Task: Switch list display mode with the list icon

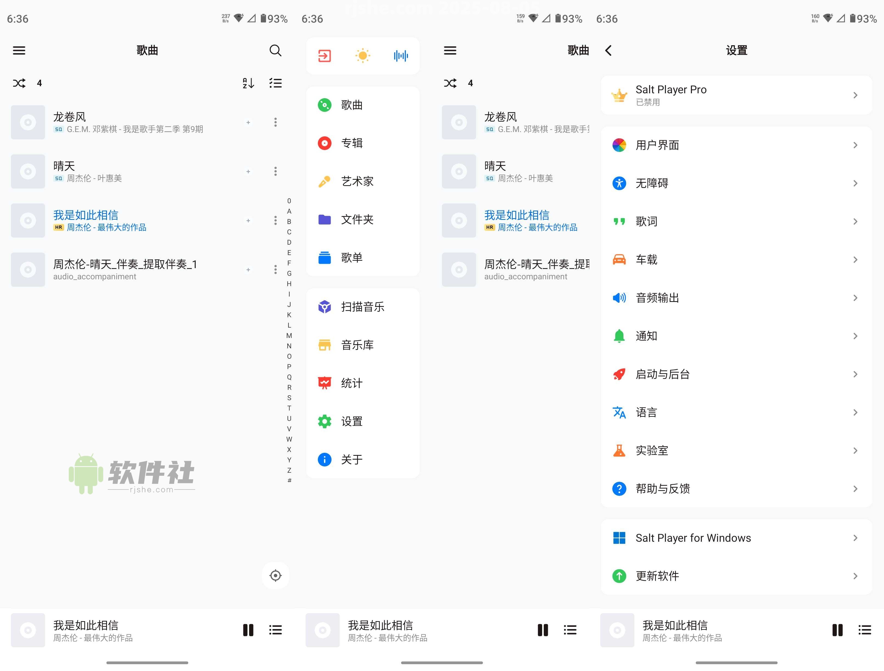Action: (x=275, y=83)
